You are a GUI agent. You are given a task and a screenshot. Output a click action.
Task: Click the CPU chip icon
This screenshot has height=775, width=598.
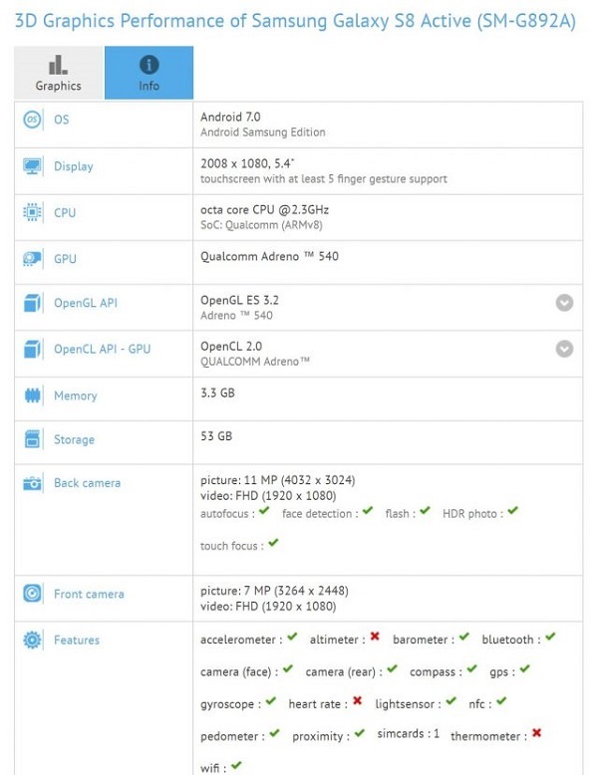(33, 212)
